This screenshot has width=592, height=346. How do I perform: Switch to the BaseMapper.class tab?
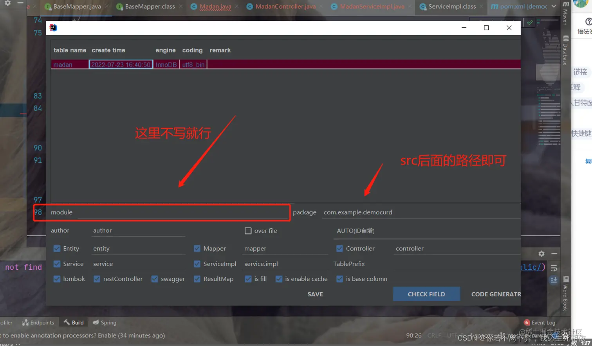point(150,6)
